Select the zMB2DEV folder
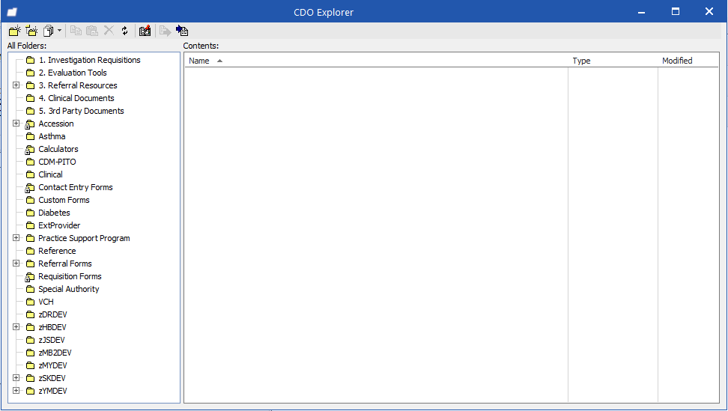 [x=55, y=353]
